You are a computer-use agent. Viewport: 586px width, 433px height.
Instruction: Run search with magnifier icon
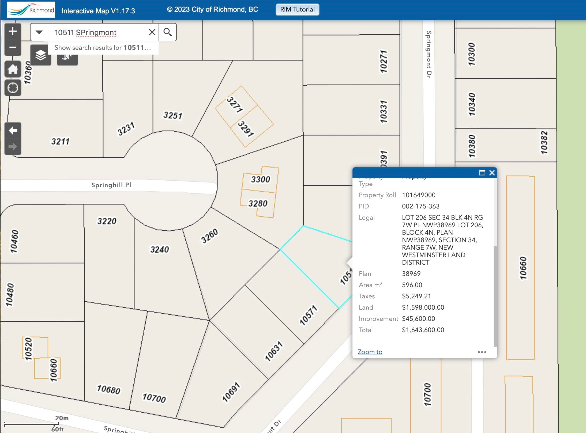tap(168, 32)
